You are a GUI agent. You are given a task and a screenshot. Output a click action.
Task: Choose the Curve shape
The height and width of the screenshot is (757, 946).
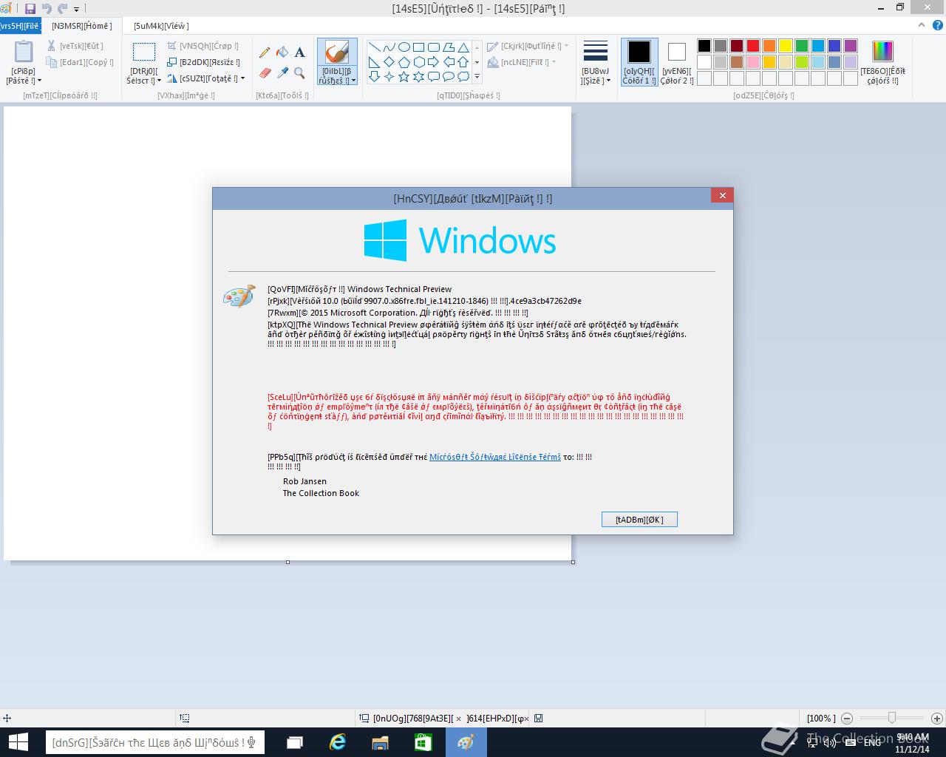click(x=389, y=47)
